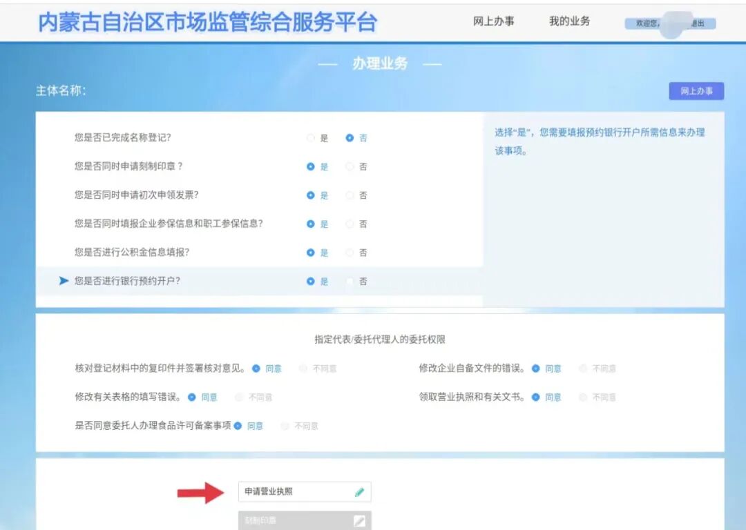
Task: Choose 不同意 for 委托人办理食品许可备案事项
Action: (x=285, y=426)
